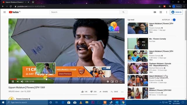Mute the video volume
The image size is (187, 105).
point(22,81)
